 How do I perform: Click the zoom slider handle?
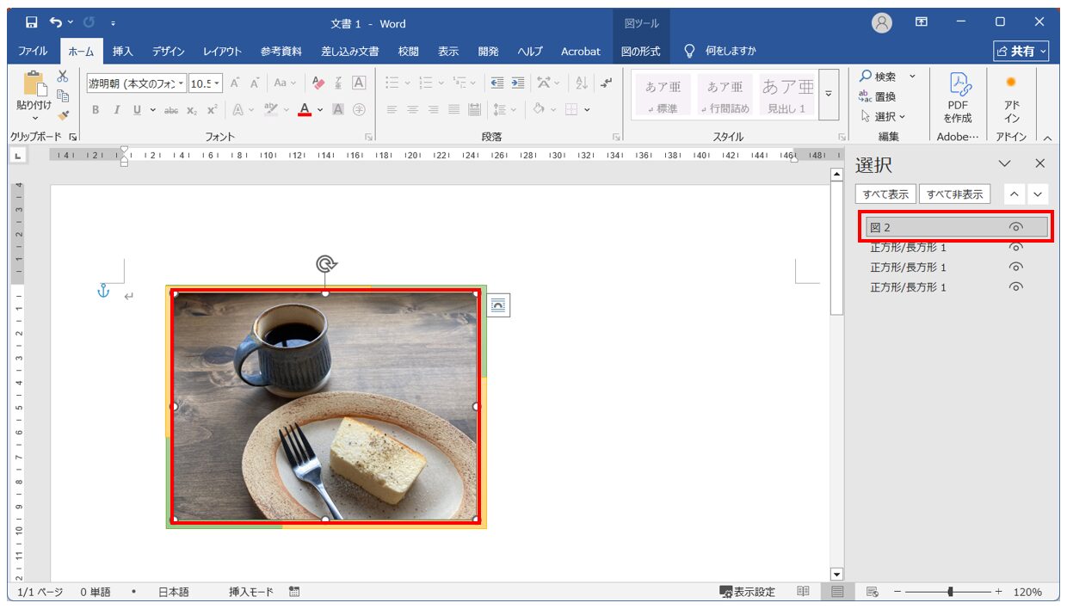[x=950, y=592]
